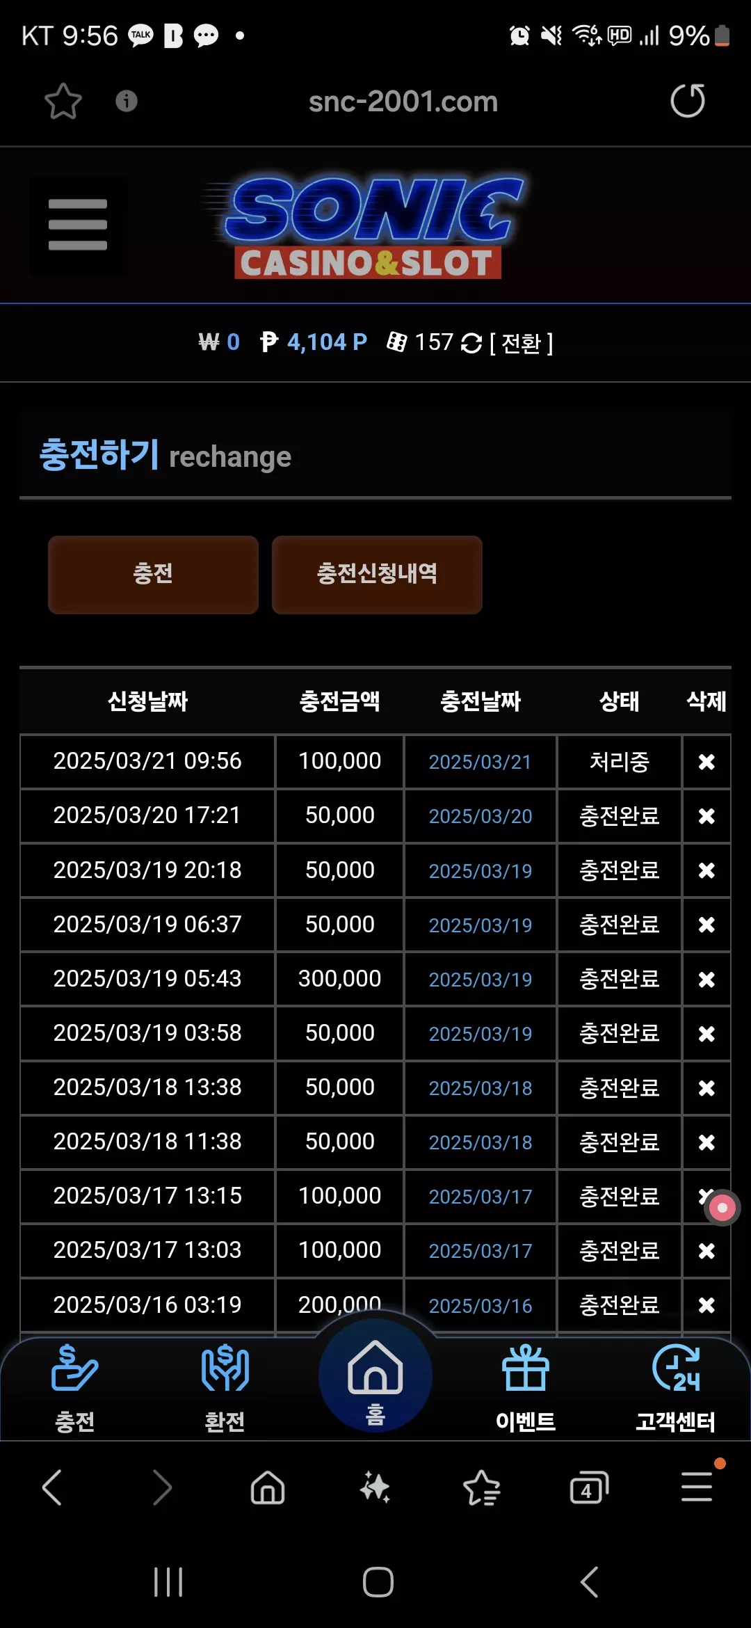Delete the 2025/03/21 09:56 처리중 request
The image size is (751, 1628).
click(706, 762)
